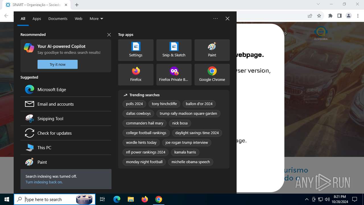
Task: Open Chrome profile avatar
Action: pyautogui.click(x=349, y=16)
